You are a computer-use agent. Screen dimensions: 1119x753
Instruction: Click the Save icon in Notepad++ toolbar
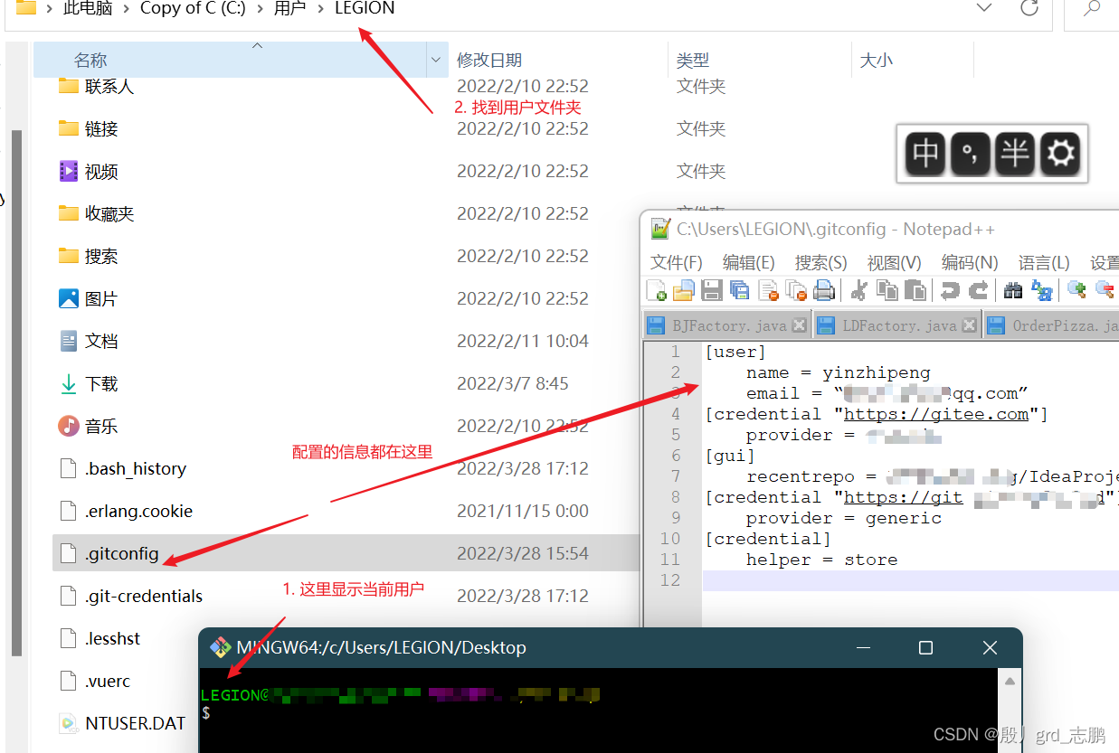click(x=712, y=290)
